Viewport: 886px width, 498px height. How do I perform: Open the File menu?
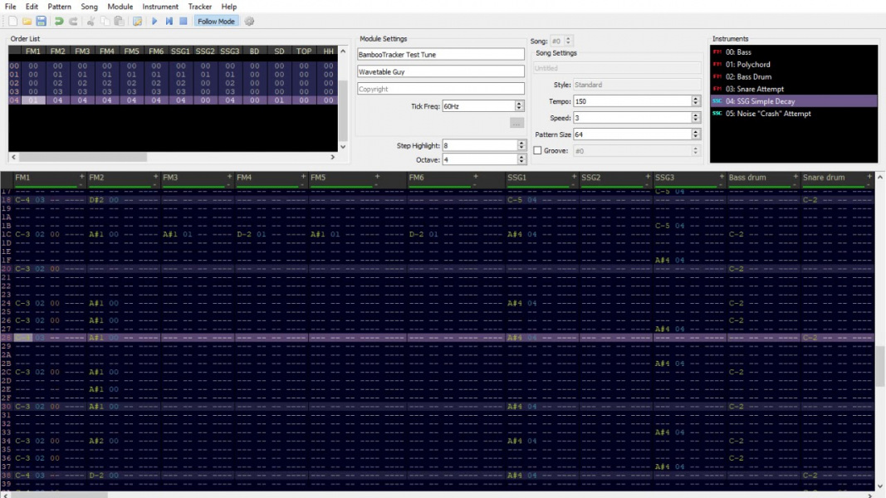click(10, 7)
